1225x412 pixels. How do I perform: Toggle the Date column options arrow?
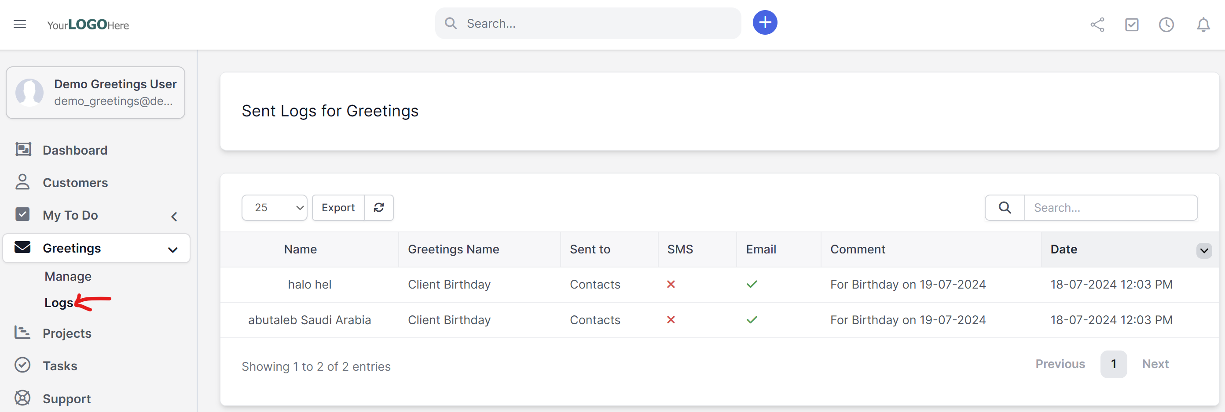pyautogui.click(x=1203, y=250)
